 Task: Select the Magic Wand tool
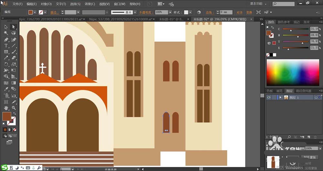[6, 33]
